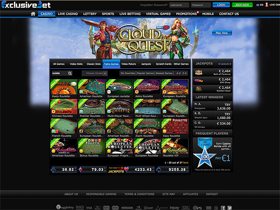The width and height of the screenshot is (280, 210).
Task: Open the Casino menu tab
Action: click(x=46, y=14)
